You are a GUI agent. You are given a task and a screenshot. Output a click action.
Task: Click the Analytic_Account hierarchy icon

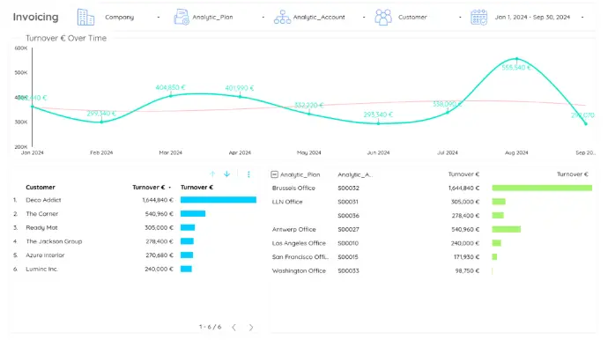click(282, 17)
